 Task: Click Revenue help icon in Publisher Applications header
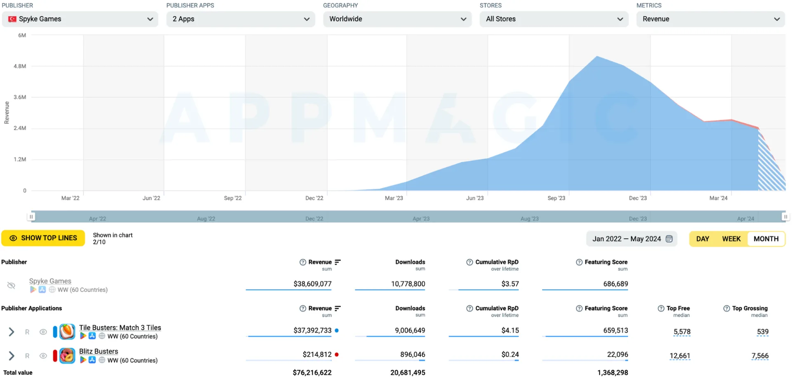[303, 308]
